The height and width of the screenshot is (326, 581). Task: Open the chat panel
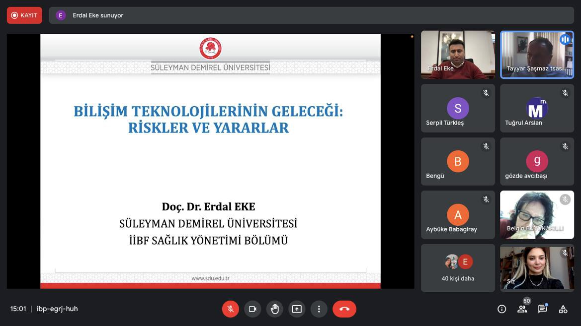[543, 309]
